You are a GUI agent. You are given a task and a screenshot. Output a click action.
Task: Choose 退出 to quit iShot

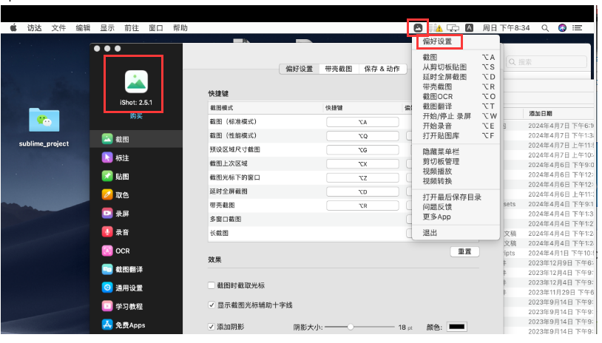(x=456, y=233)
